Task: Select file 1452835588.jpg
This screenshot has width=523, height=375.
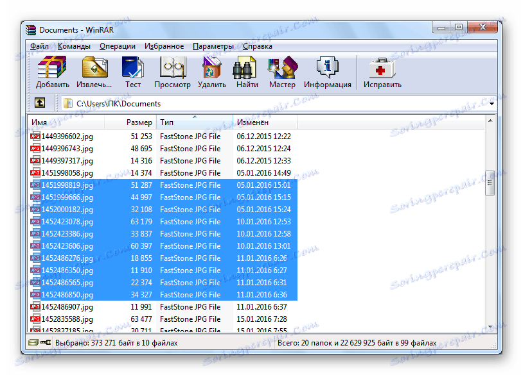Action: coord(67,319)
